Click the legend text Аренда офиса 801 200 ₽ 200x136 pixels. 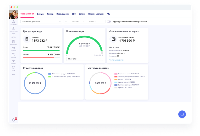tap(127, 82)
